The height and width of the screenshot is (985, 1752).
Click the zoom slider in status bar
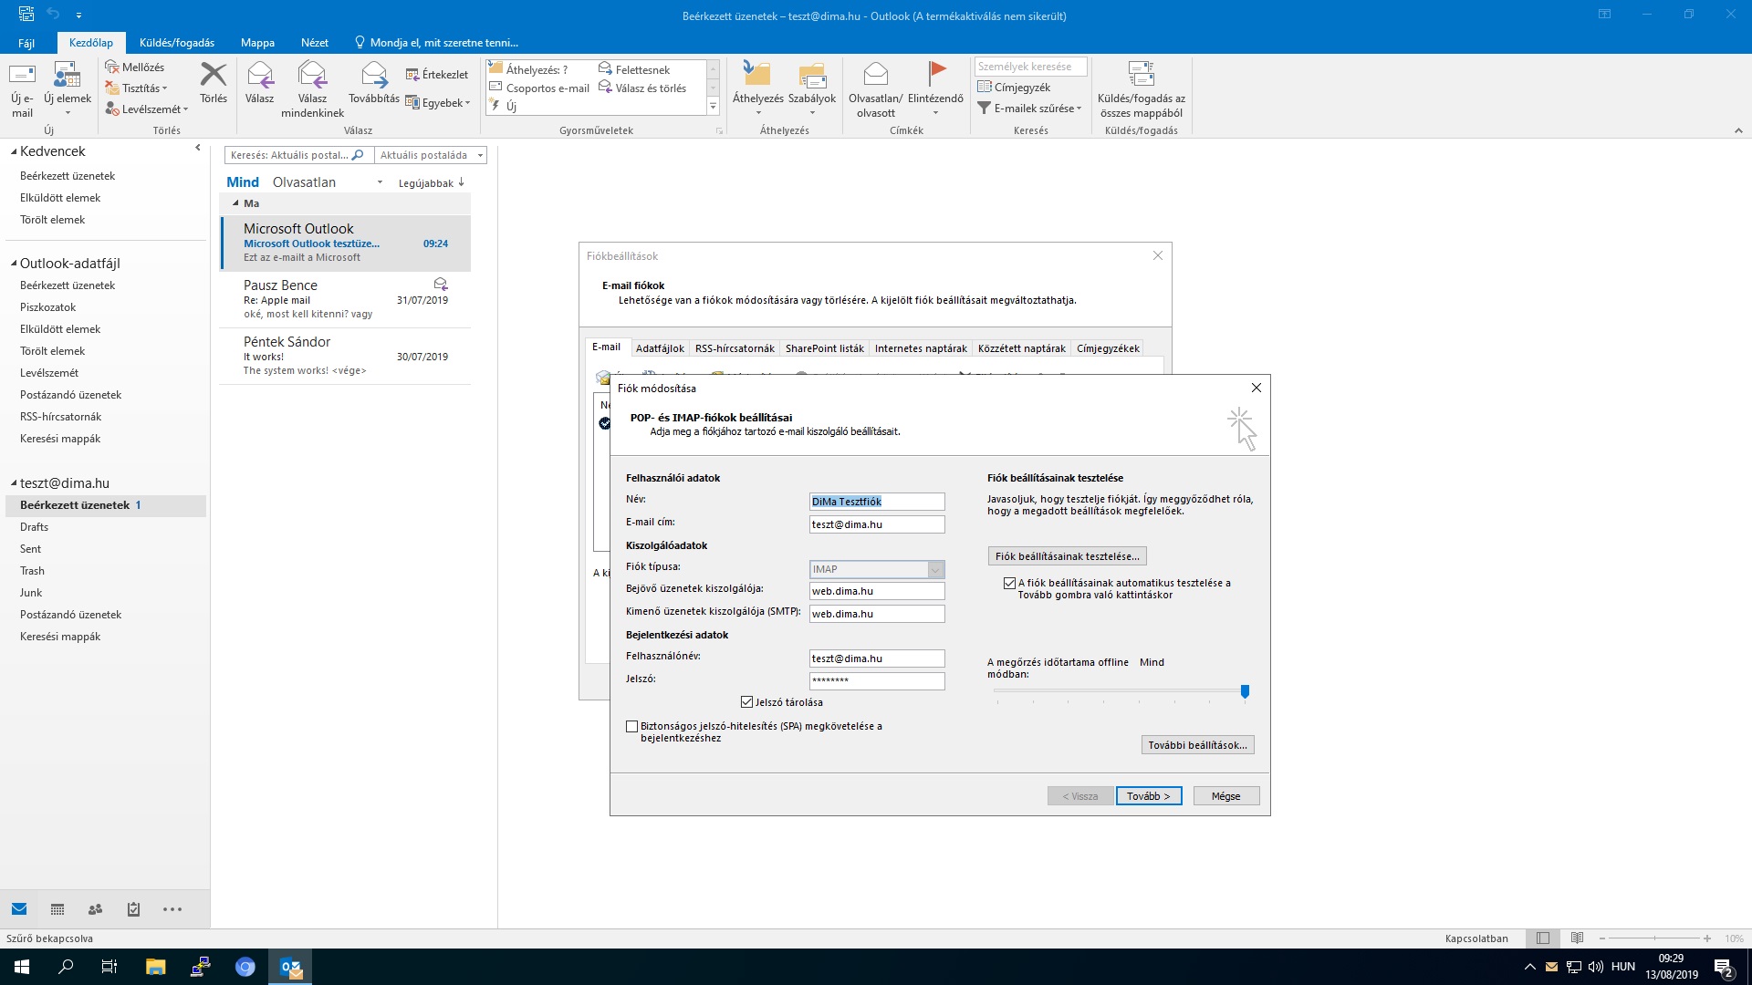(1654, 938)
